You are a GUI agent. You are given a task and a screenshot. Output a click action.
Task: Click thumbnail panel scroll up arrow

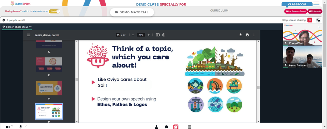point(77,41)
